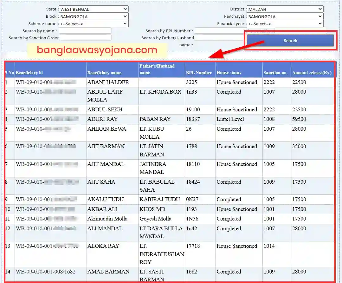Click the Search by name input field
Image resolution: width=342 pixels, height=283 pixels.
[85, 31]
